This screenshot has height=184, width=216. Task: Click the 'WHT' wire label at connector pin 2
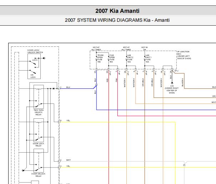click(x=69, y=160)
